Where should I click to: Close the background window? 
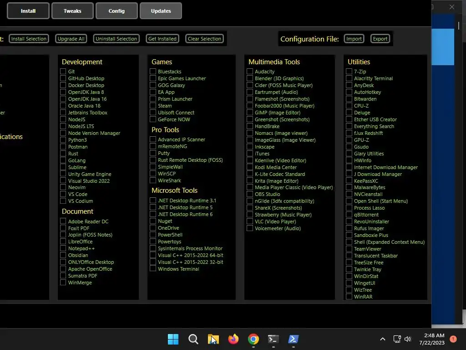452,7
